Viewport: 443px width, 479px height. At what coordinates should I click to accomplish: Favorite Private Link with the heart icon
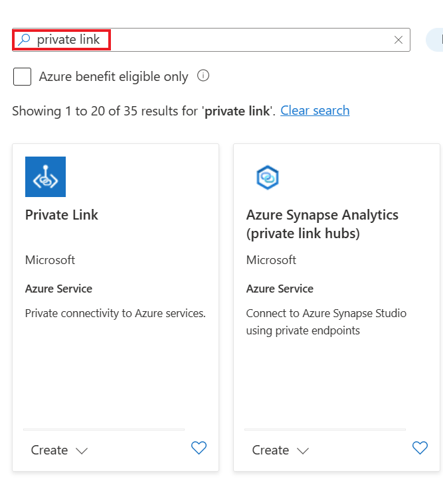[x=199, y=448]
